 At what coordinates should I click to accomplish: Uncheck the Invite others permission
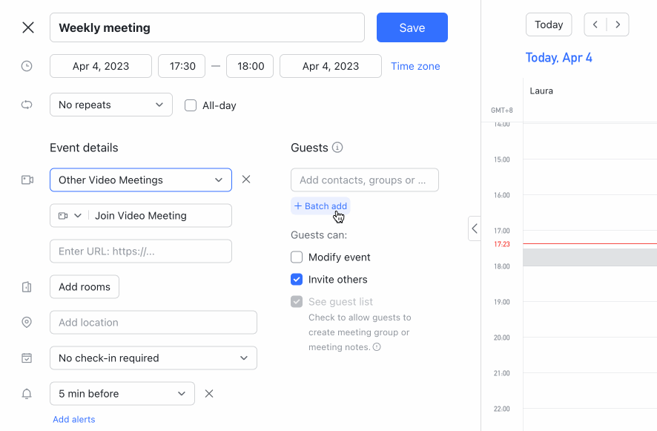click(297, 279)
